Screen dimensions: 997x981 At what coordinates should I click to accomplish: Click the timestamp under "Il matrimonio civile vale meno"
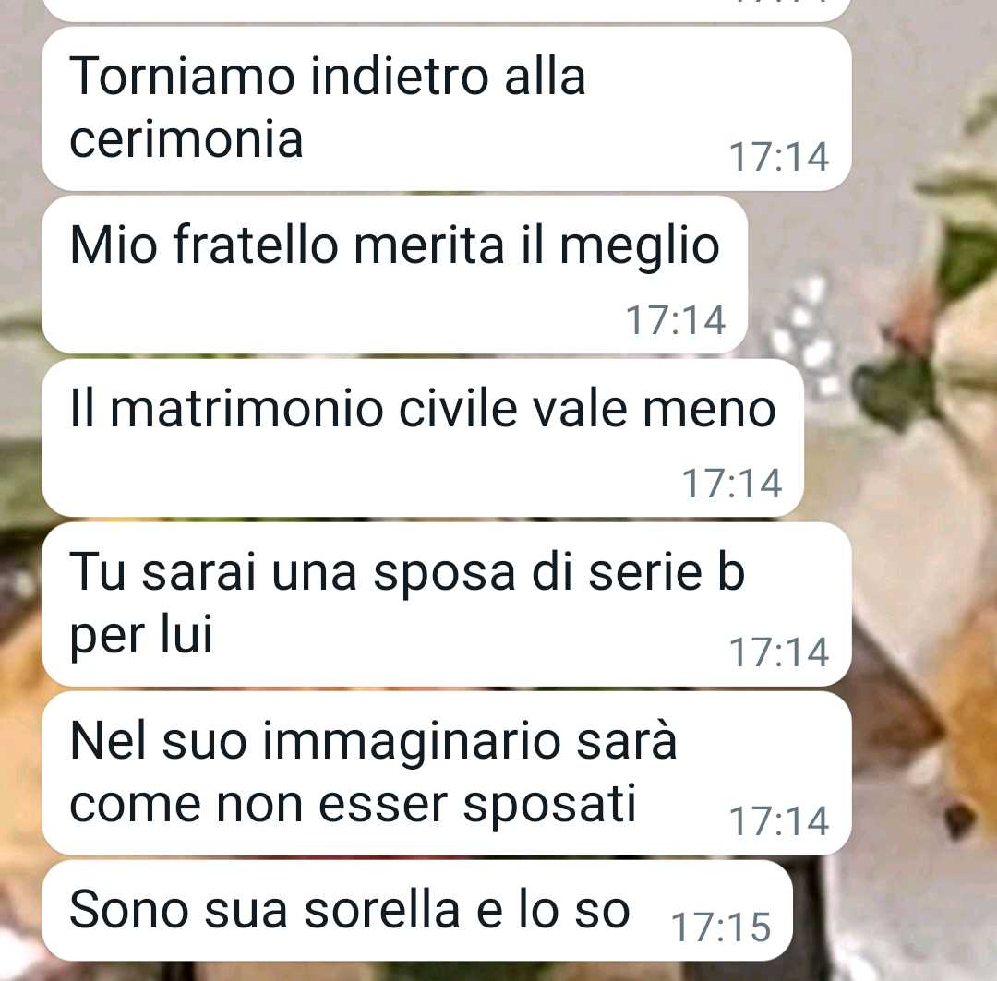[x=732, y=484]
